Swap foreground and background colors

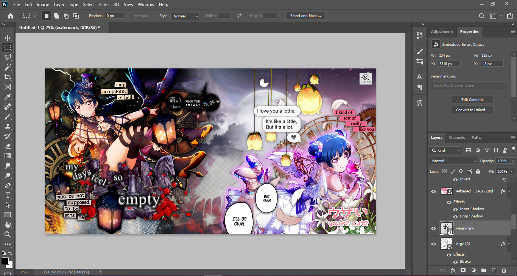(x=10, y=253)
